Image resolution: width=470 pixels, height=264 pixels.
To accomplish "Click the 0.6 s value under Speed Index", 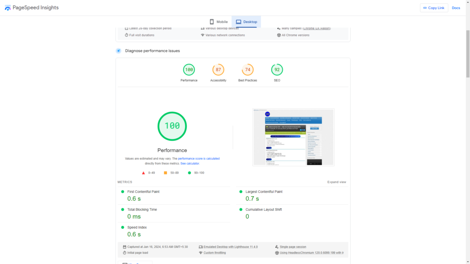I will (134, 234).
